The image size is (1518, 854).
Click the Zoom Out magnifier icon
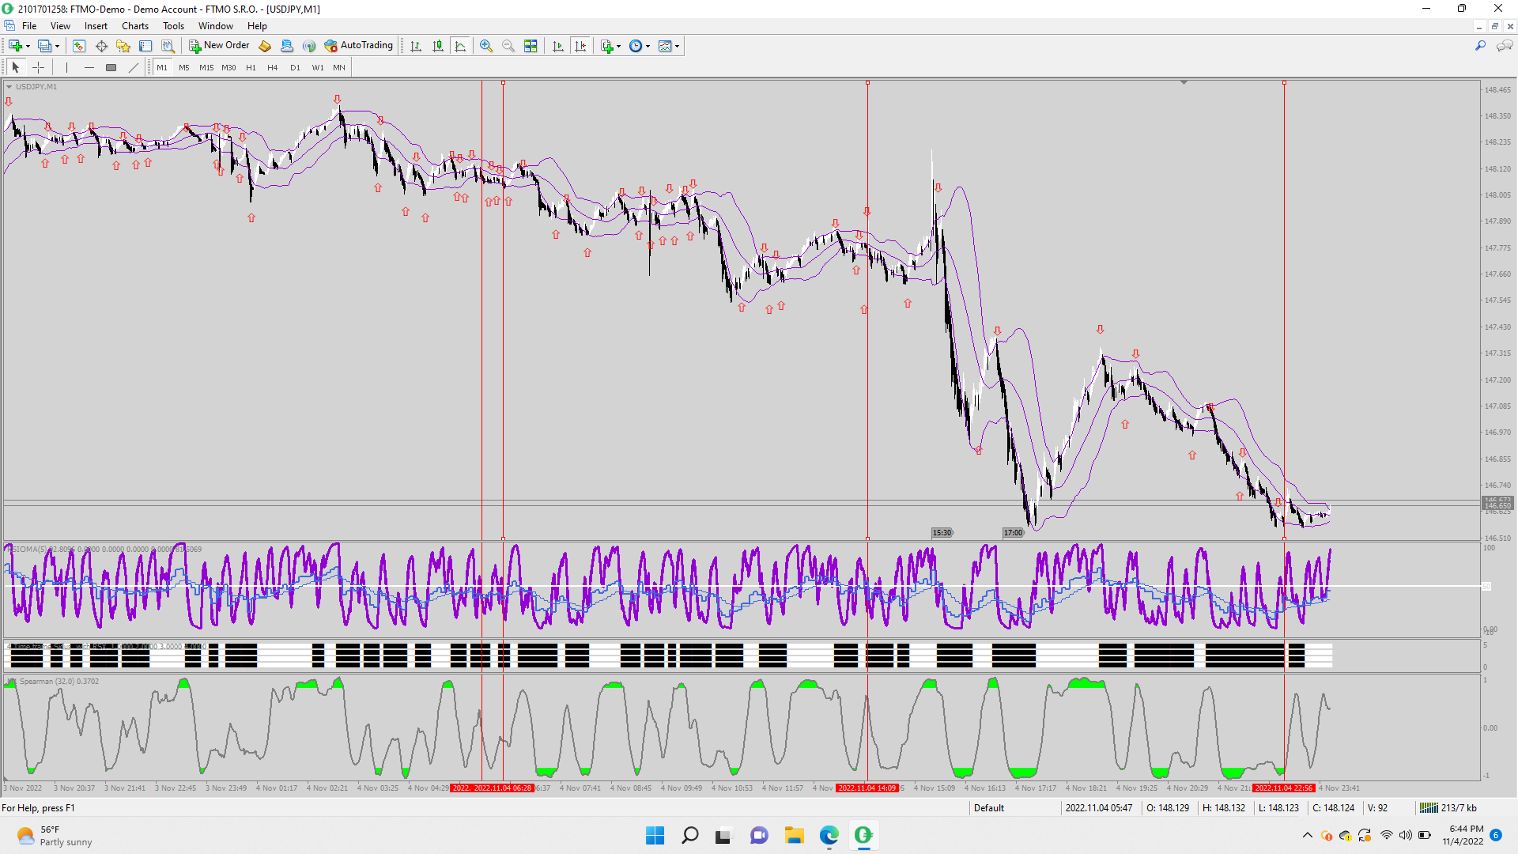(508, 46)
